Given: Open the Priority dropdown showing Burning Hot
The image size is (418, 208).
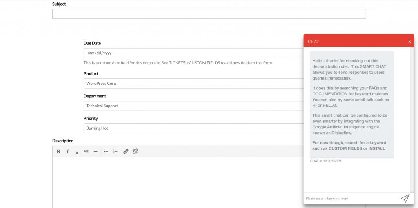Looking at the screenshot, I should [x=193, y=128].
